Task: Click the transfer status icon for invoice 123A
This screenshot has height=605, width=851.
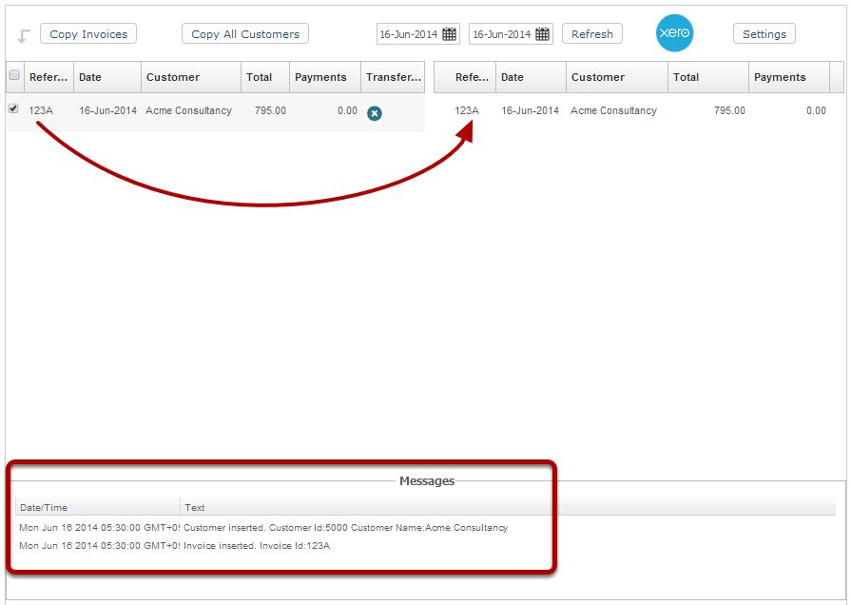Action: (375, 113)
